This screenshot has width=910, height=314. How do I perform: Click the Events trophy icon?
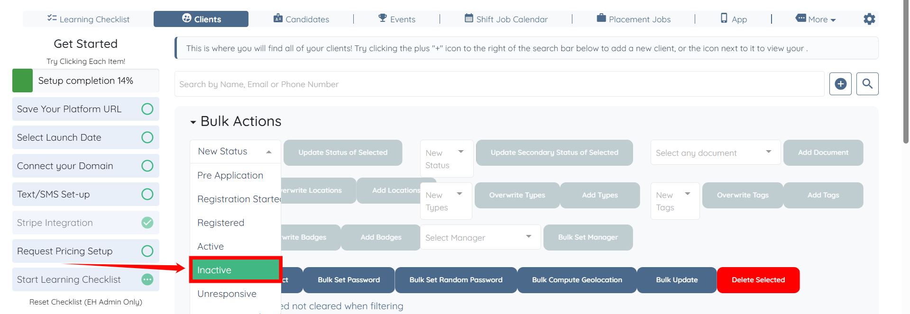(382, 18)
